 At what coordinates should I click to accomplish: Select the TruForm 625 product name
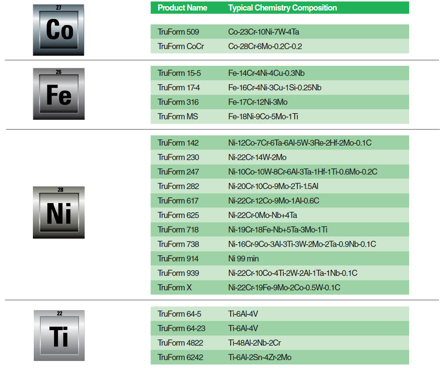(x=178, y=215)
